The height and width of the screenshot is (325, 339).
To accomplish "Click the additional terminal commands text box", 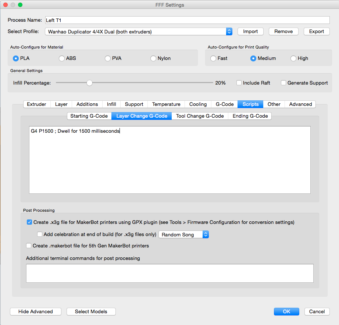I will (170, 273).
